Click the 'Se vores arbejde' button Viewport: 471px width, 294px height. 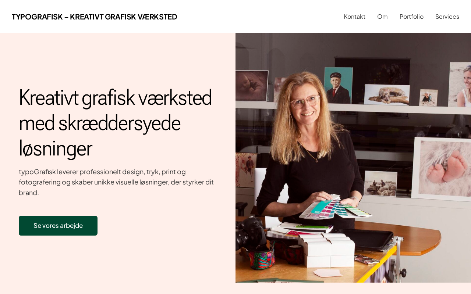[58, 226]
